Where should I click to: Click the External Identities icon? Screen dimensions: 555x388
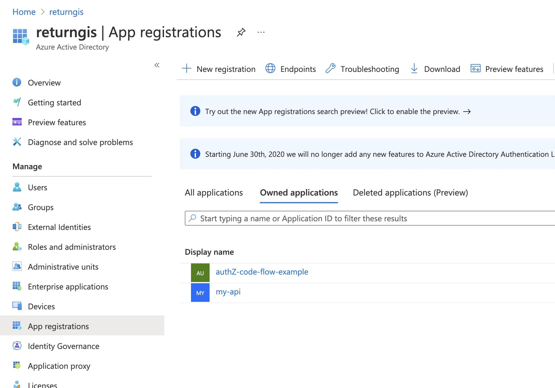coord(17,227)
